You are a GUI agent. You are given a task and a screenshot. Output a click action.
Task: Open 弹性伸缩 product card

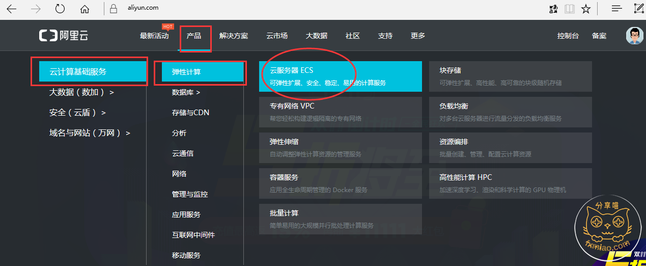[341, 148]
